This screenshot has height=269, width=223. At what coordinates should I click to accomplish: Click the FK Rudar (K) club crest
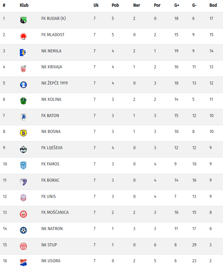pyautogui.click(x=23, y=20)
